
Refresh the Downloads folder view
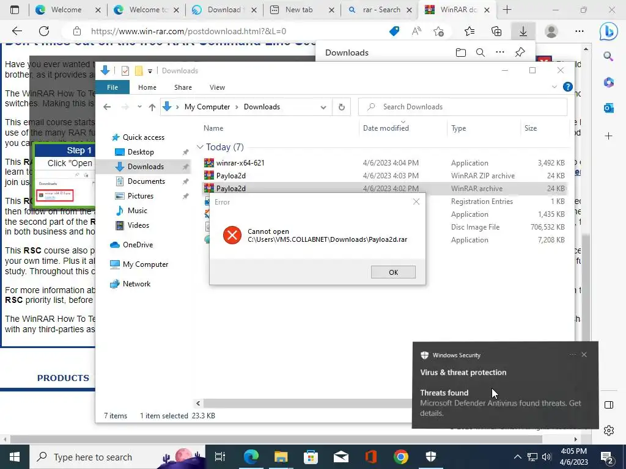click(x=341, y=107)
